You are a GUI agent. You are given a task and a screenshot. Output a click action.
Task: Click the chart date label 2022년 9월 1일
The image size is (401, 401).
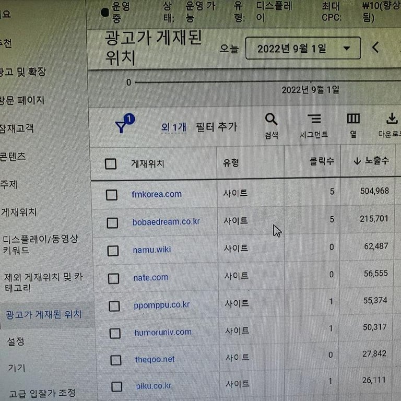310,90
